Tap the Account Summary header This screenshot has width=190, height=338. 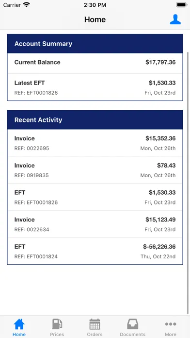(x=95, y=44)
